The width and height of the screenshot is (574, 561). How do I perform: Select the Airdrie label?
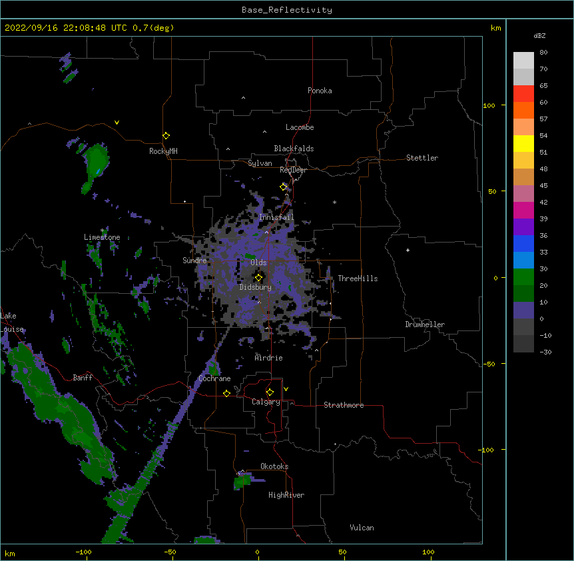(x=268, y=358)
